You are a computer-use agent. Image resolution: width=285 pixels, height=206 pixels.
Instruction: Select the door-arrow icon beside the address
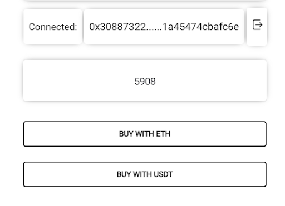[257, 24]
